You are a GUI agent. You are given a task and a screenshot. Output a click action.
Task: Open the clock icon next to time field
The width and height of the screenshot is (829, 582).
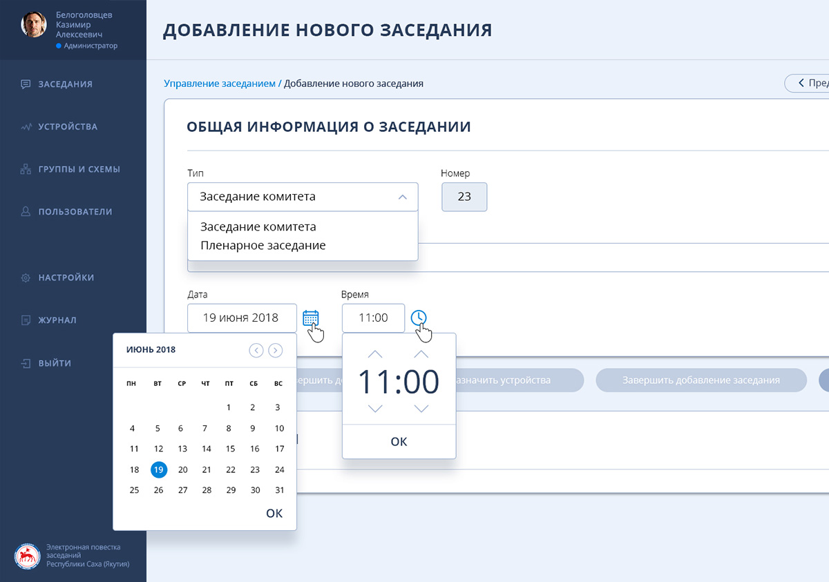(419, 318)
